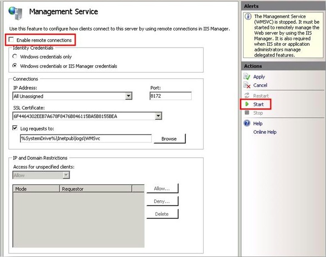Click the Allow... button
This screenshot has height=257, width=326.
[162, 189]
